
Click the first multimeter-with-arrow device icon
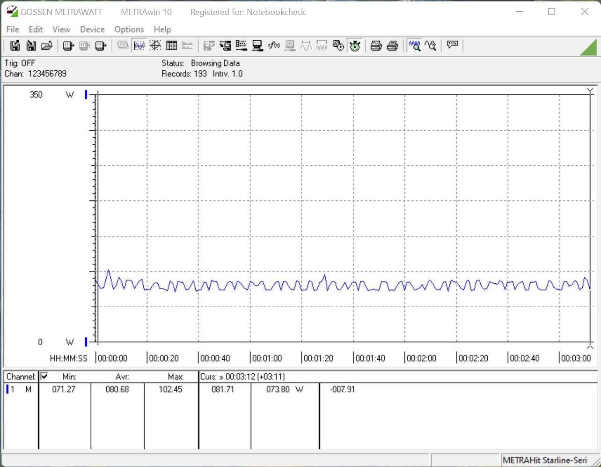click(x=68, y=45)
